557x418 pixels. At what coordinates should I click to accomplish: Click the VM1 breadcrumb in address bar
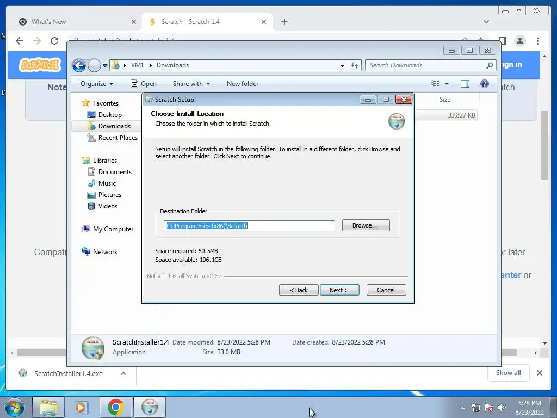(x=137, y=65)
